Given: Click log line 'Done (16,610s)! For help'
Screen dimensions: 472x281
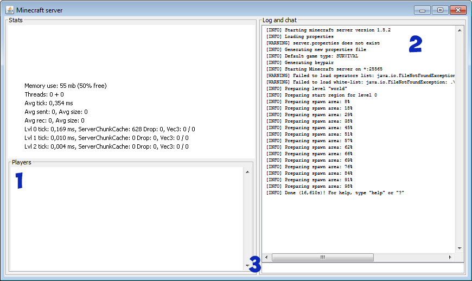Looking at the screenshot, I should click(335, 193).
